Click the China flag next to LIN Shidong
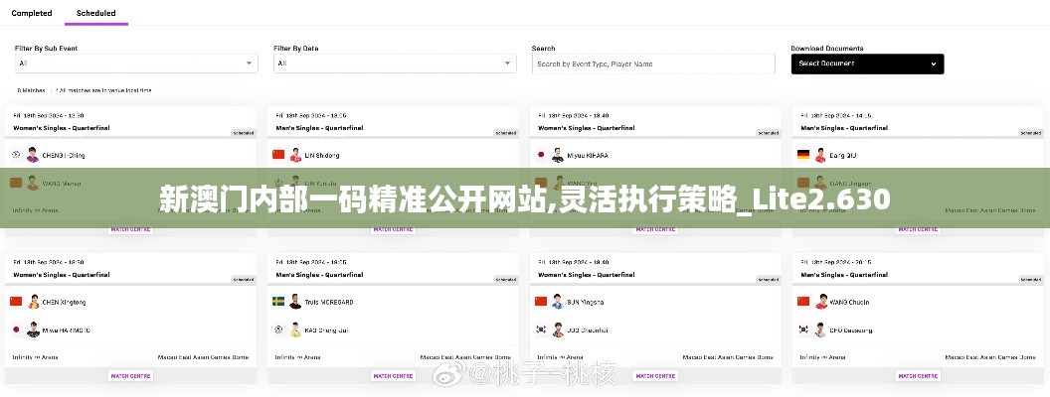Viewport: 1050px width, 397px height. (278, 155)
